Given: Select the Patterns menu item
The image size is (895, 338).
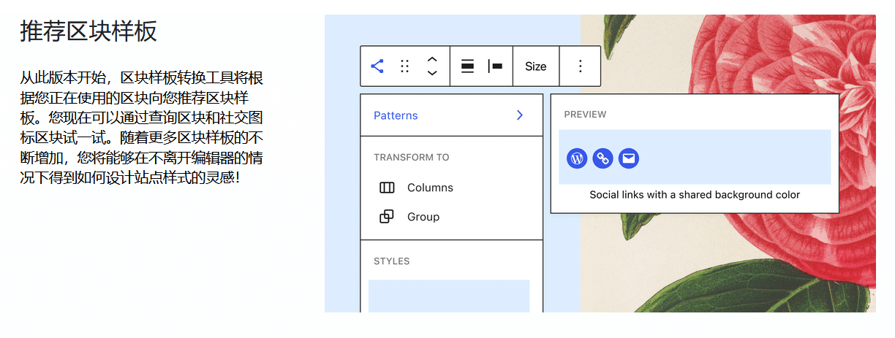Looking at the screenshot, I should 396,115.
